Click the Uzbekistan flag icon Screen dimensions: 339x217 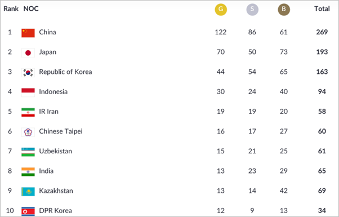[28, 152]
